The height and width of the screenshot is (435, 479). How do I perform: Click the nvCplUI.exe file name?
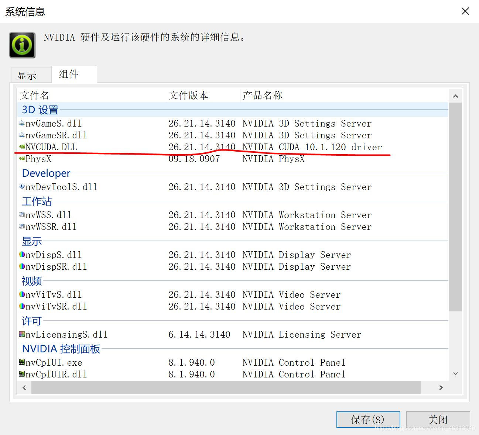tap(54, 362)
